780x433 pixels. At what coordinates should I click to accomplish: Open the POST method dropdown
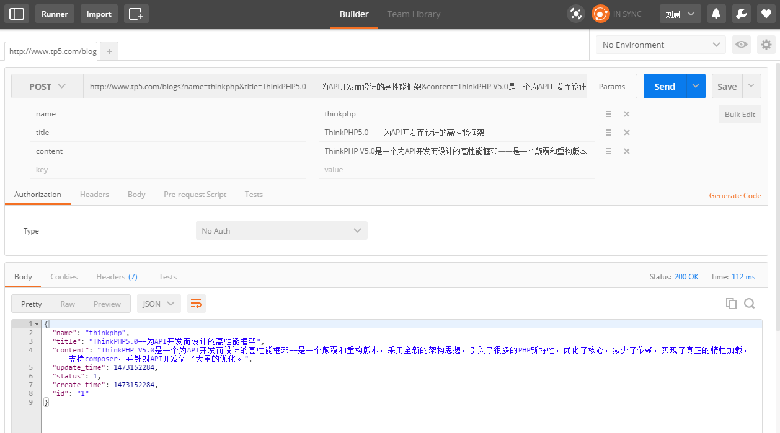click(48, 87)
